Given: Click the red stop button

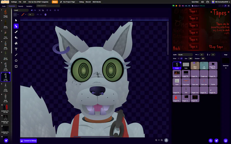Looking at the screenshot, I should (x=180, y=6).
